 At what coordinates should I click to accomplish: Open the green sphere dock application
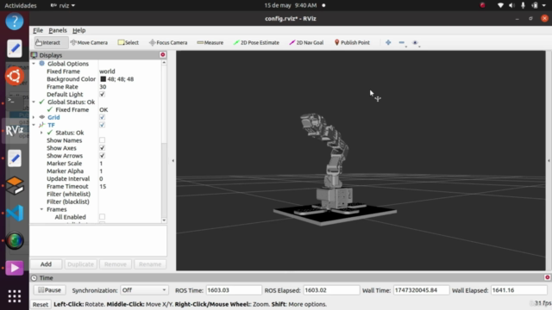coord(15,241)
